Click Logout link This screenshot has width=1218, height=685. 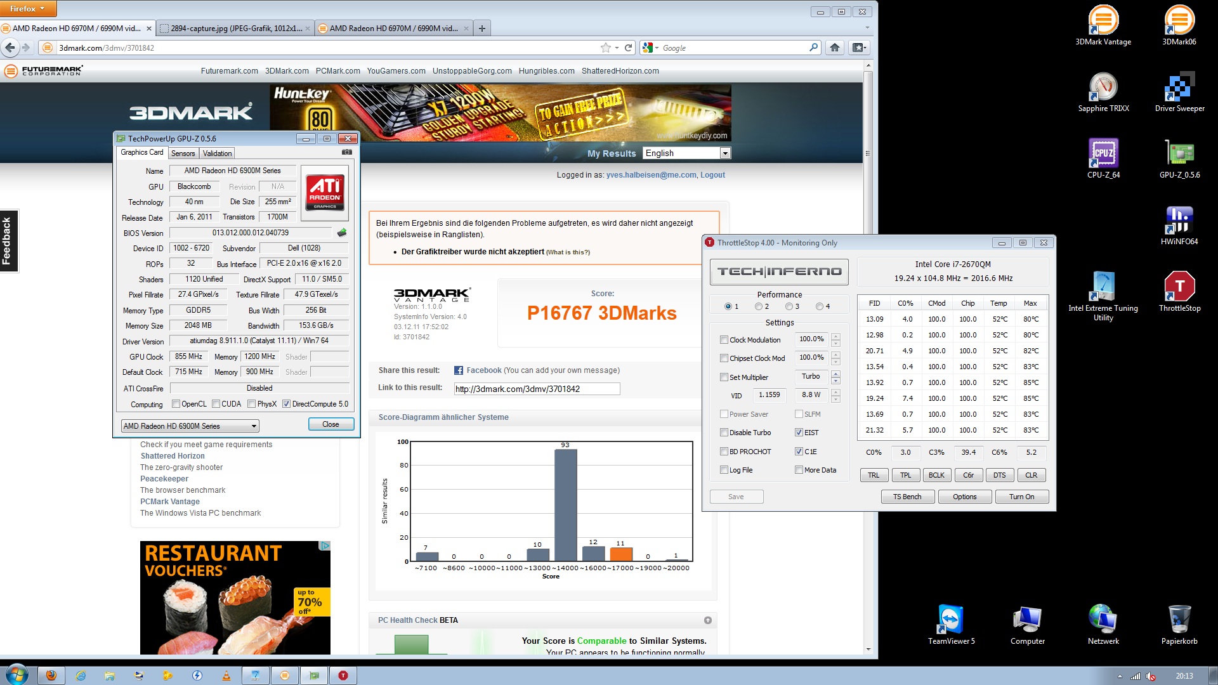(712, 175)
